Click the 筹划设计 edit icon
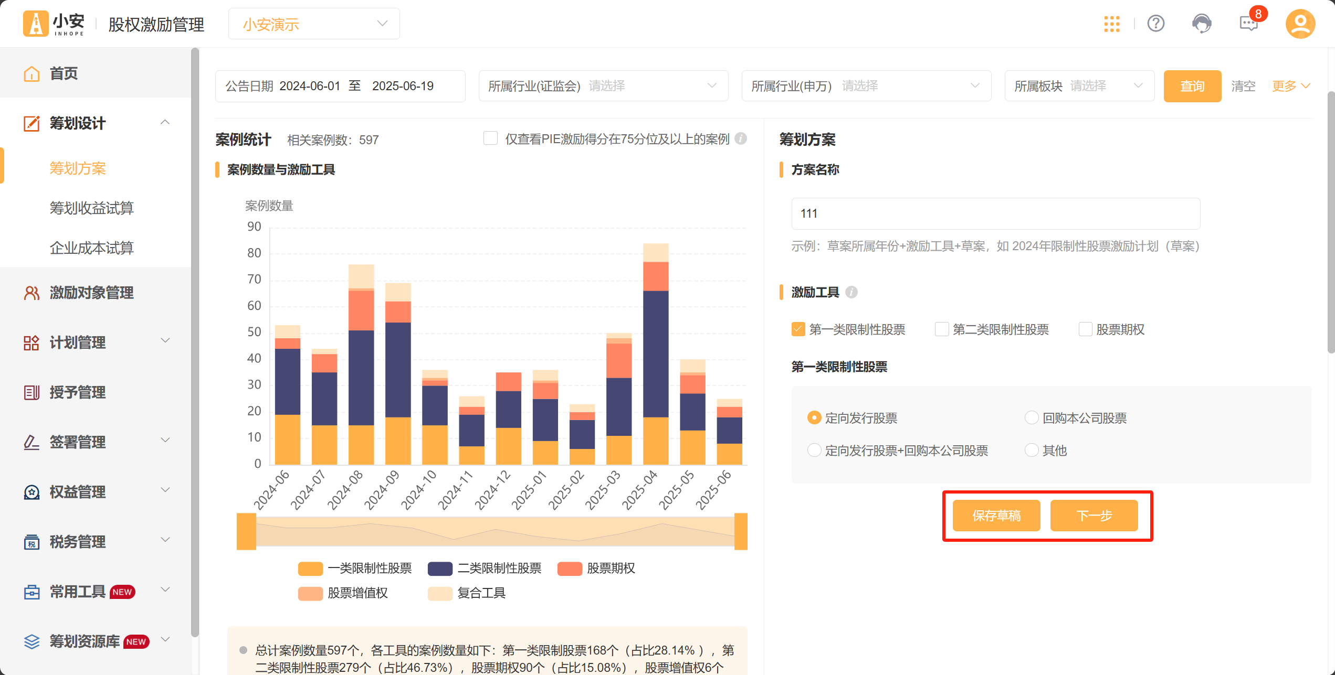The height and width of the screenshot is (675, 1335). [x=31, y=123]
